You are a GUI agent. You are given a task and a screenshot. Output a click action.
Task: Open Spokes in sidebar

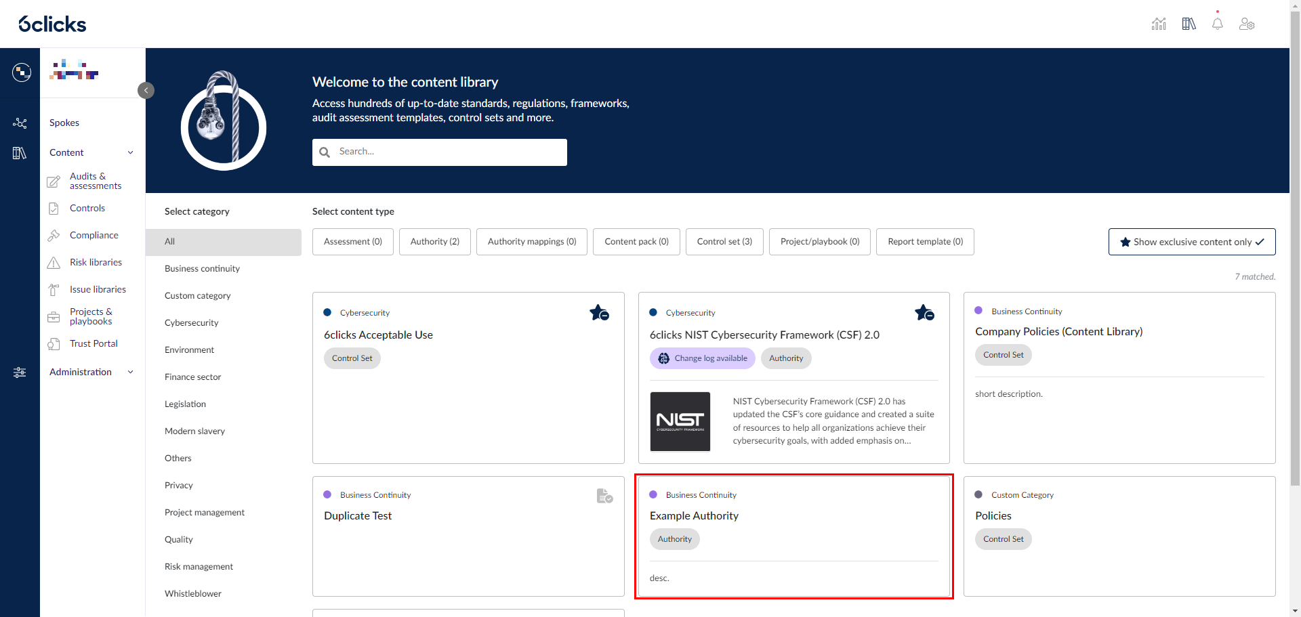[x=64, y=123]
